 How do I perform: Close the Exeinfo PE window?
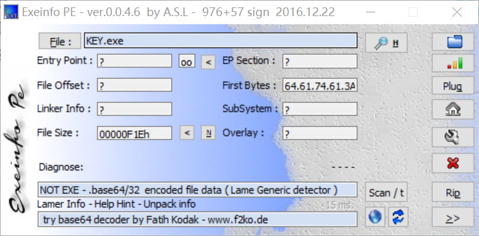[x=457, y=12]
